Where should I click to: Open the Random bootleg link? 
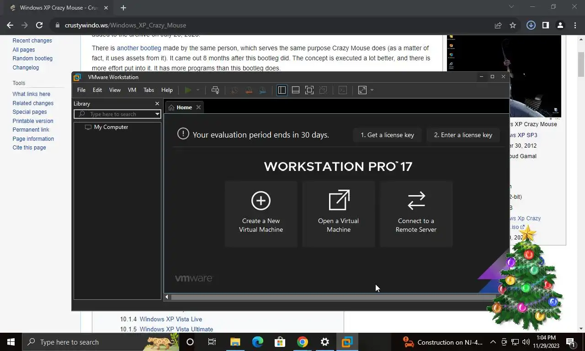click(x=32, y=58)
